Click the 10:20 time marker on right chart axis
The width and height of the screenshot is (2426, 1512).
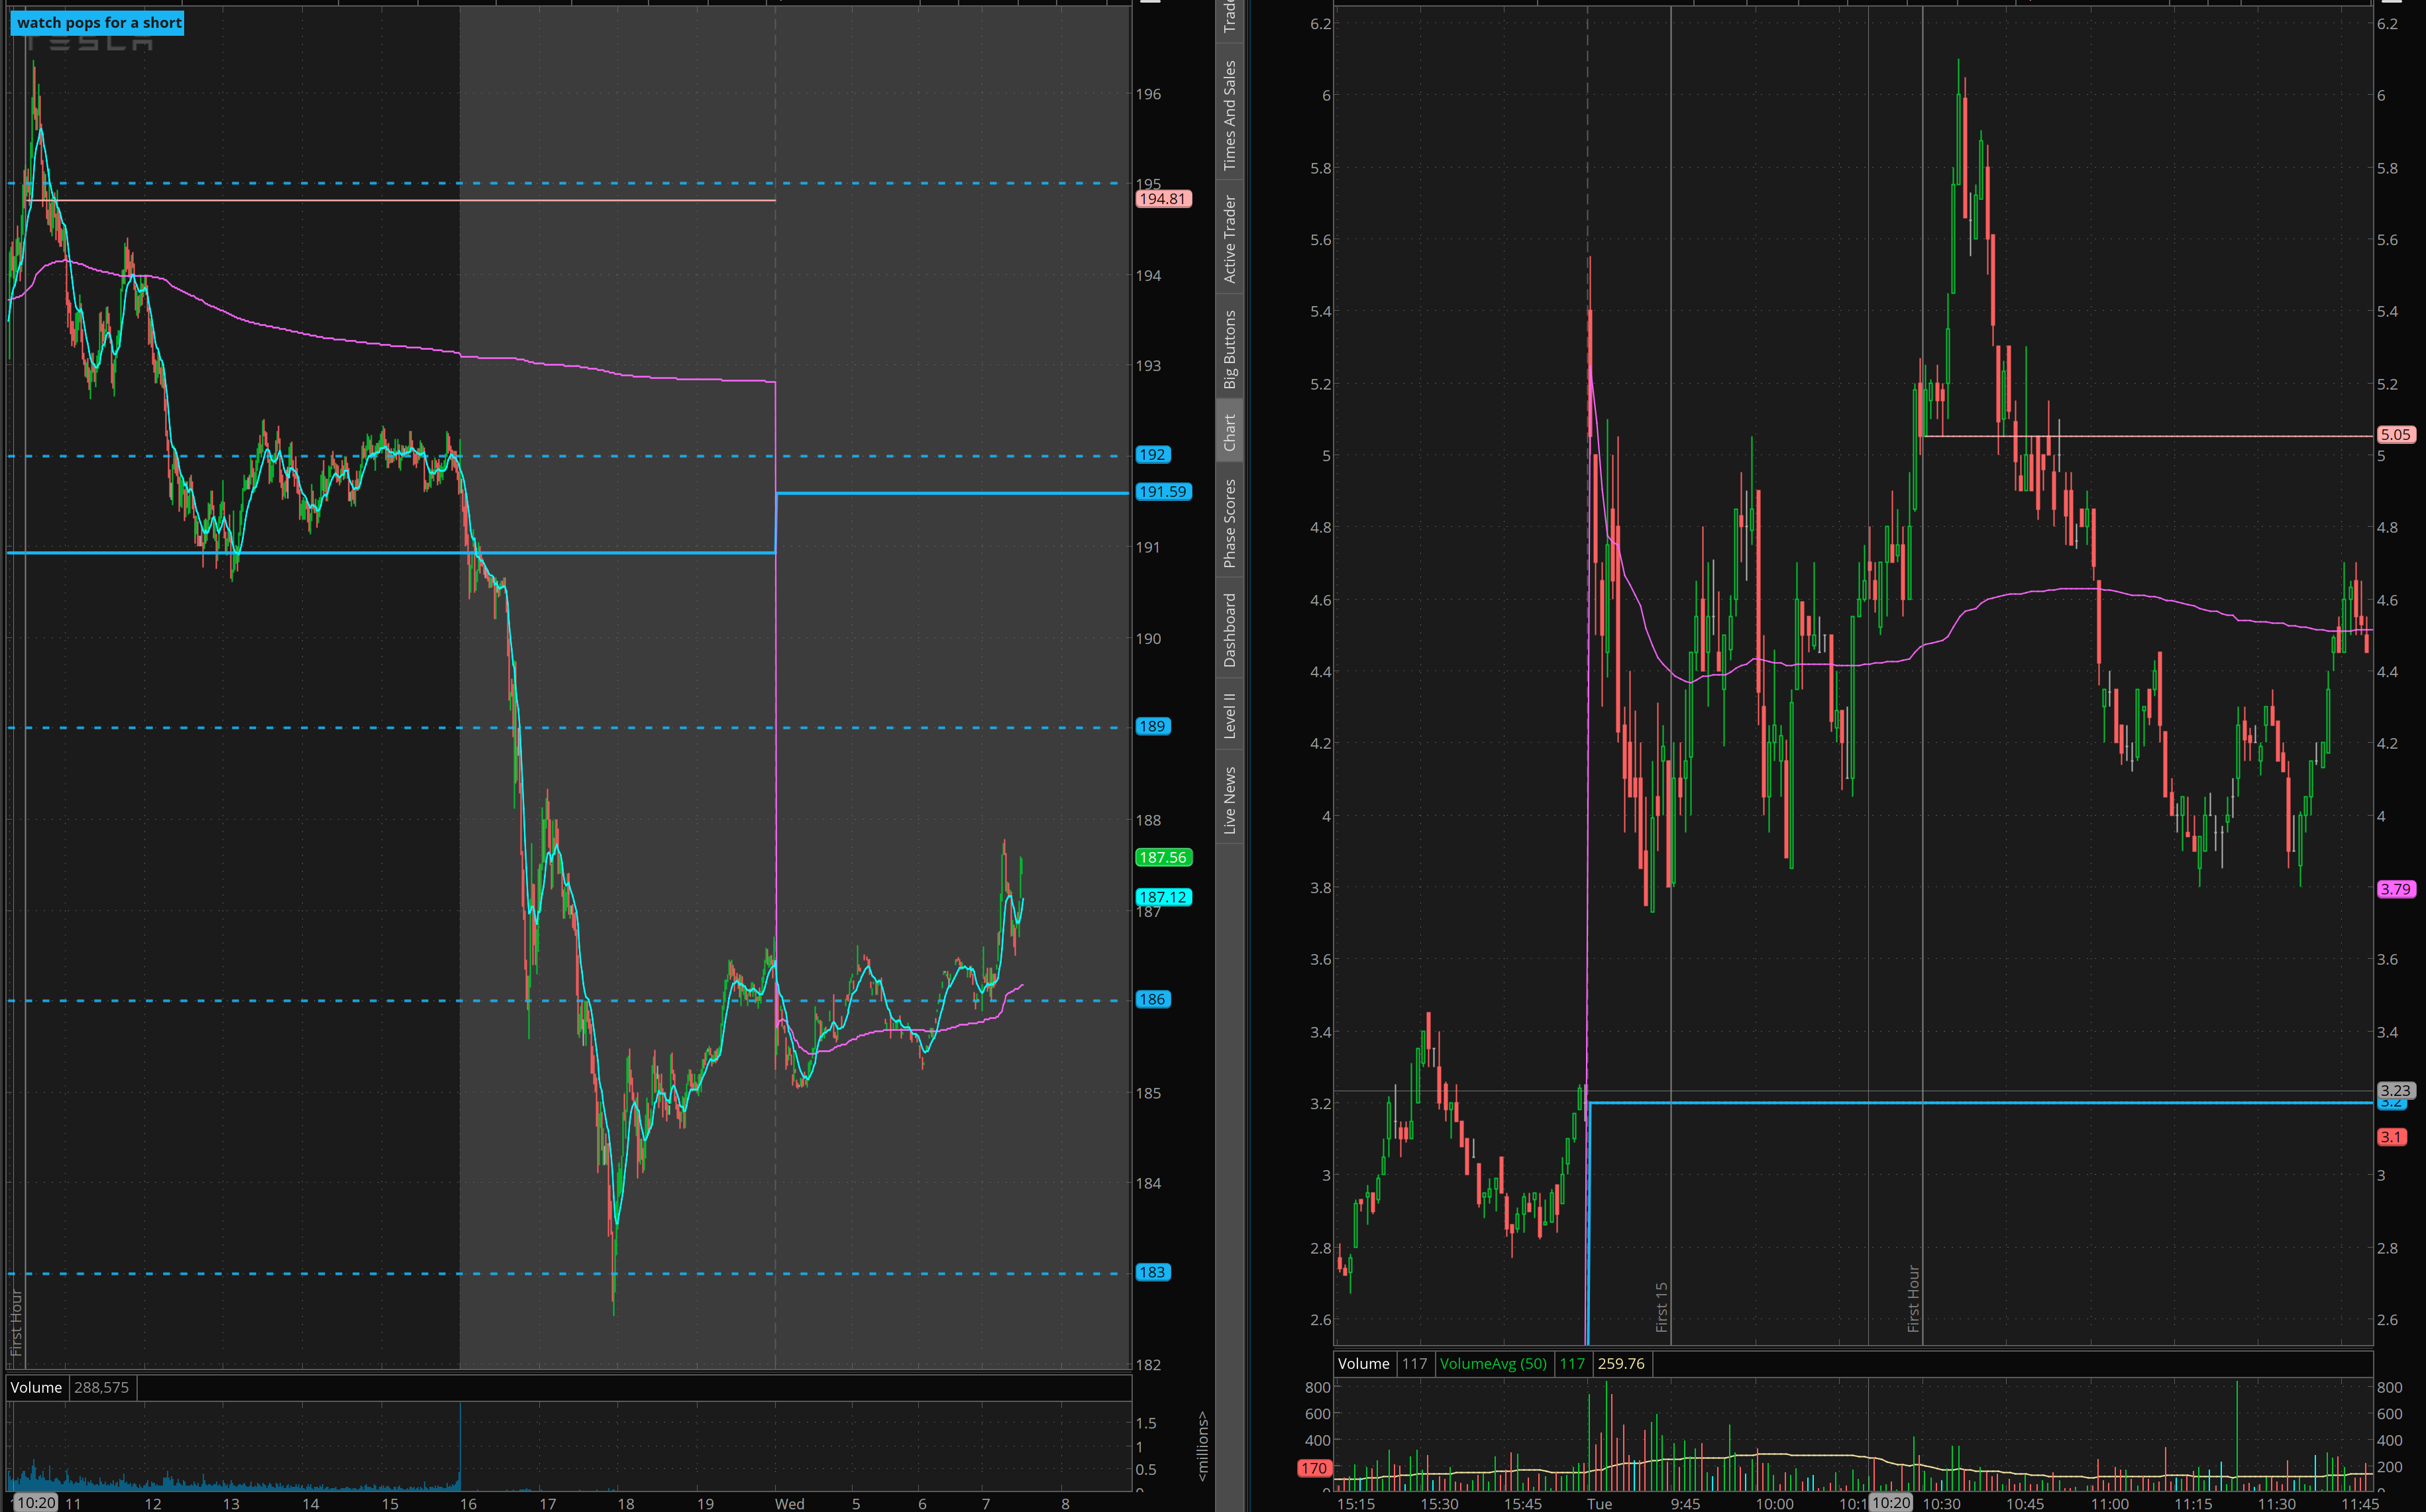click(1890, 1503)
